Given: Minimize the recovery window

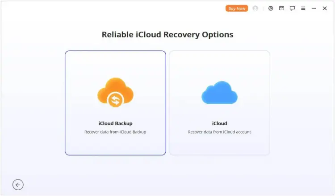Looking at the screenshot, I should tap(314, 8).
